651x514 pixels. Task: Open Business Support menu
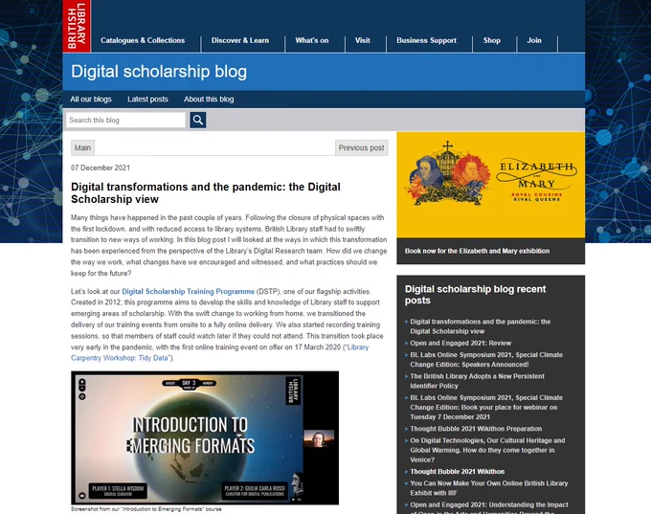point(426,41)
